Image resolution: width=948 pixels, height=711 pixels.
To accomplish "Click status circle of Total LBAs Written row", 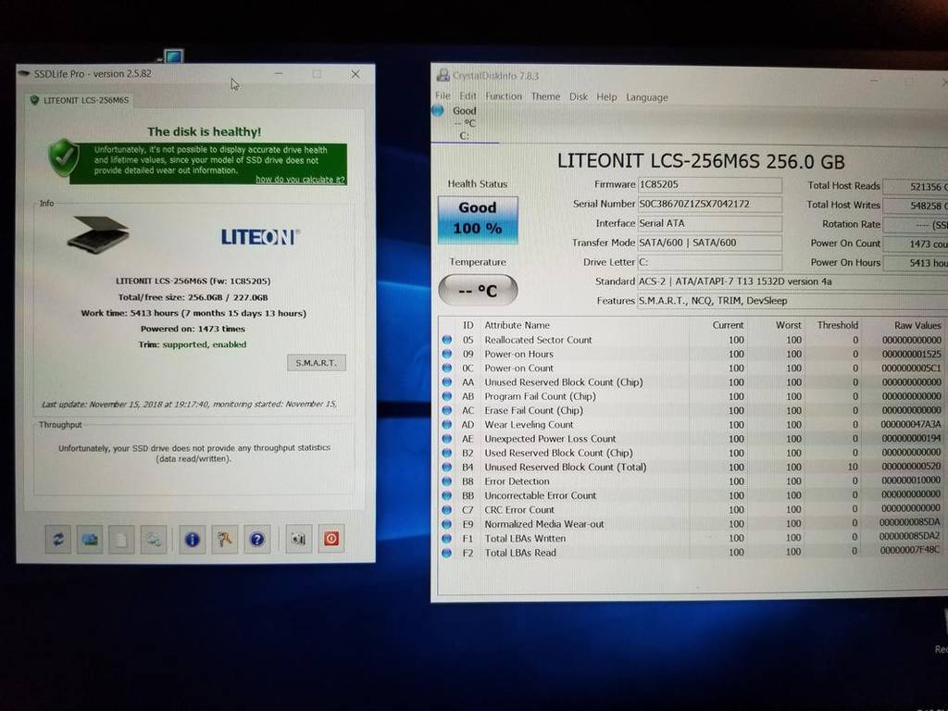I will [447, 538].
